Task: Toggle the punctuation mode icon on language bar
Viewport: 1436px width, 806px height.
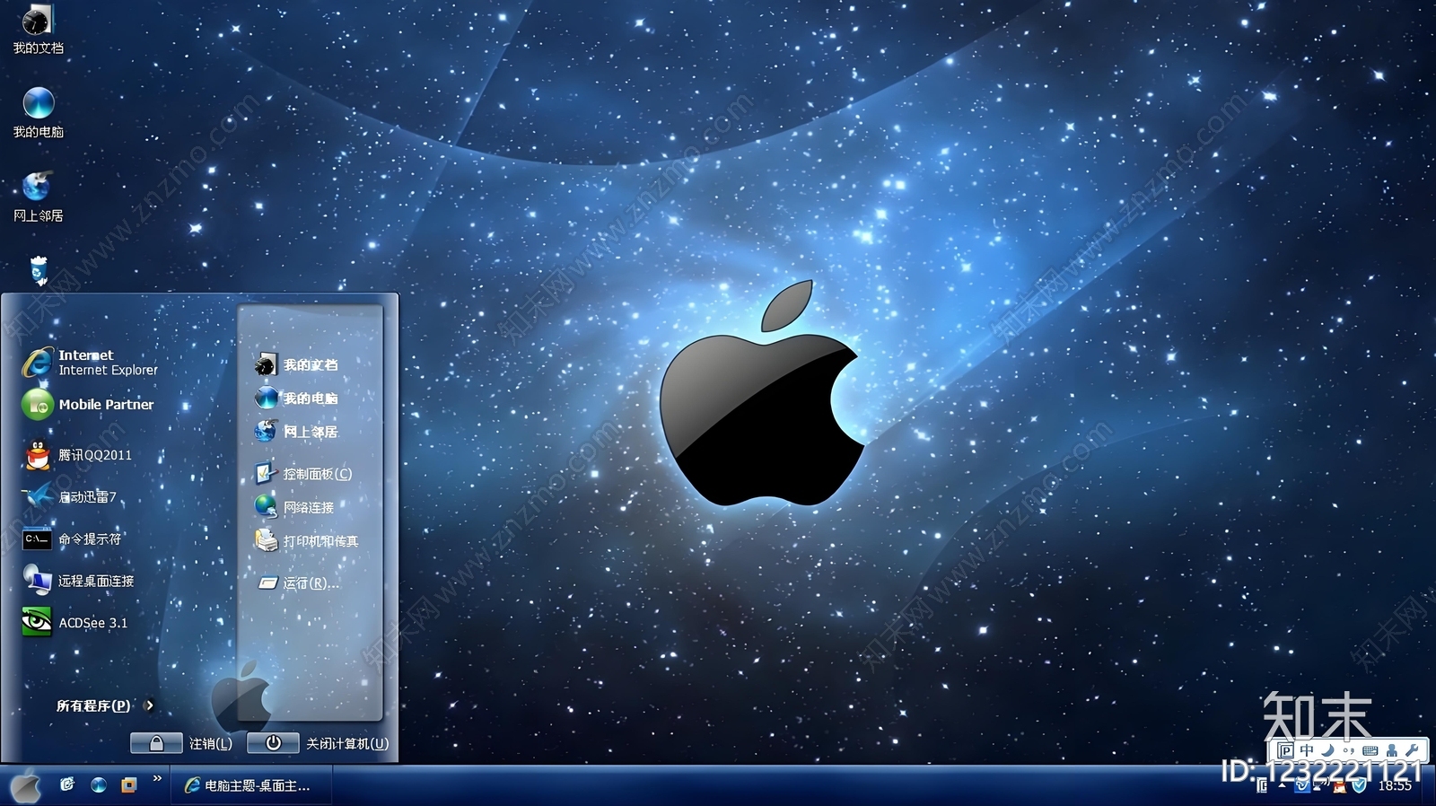Action: (x=1348, y=750)
